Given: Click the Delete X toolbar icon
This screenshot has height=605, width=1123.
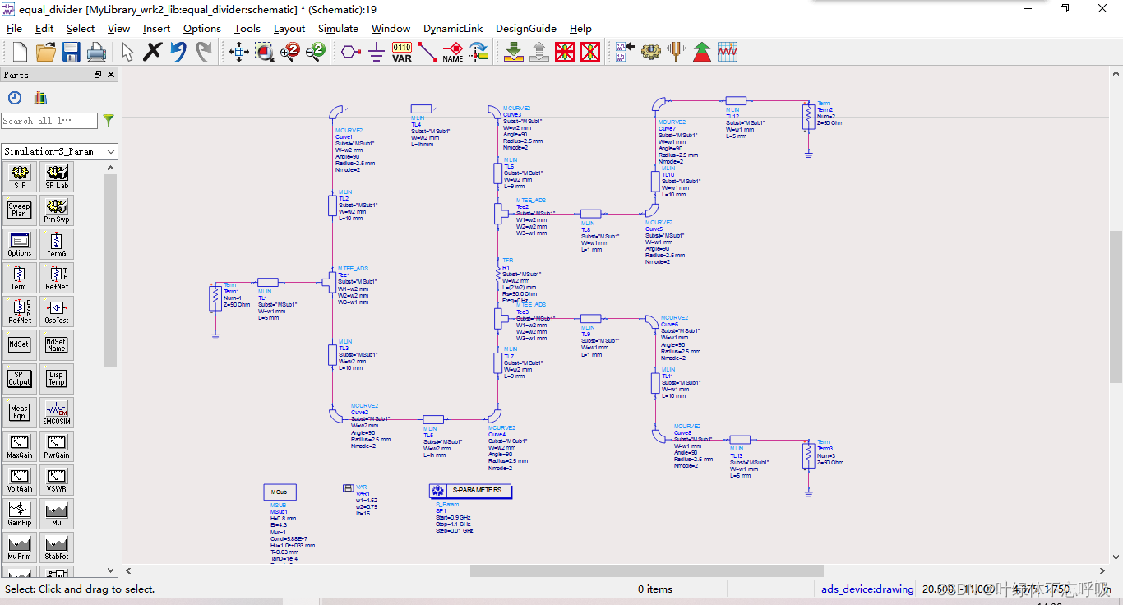Looking at the screenshot, I should [x=152, y=53].
